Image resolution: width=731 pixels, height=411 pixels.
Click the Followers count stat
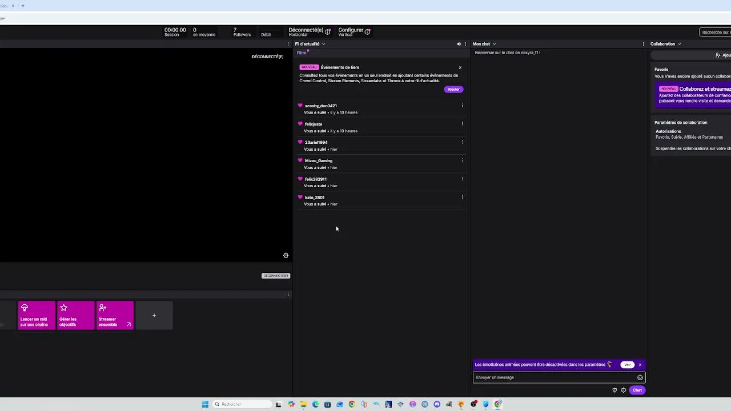click(242, 32)
